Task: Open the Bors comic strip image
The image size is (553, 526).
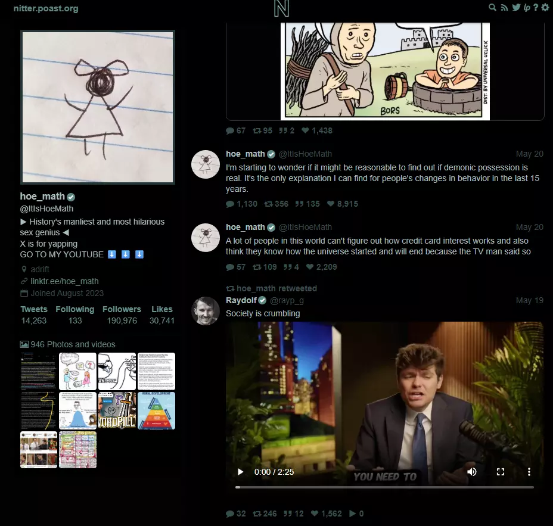Action: [x=385, y=71]
